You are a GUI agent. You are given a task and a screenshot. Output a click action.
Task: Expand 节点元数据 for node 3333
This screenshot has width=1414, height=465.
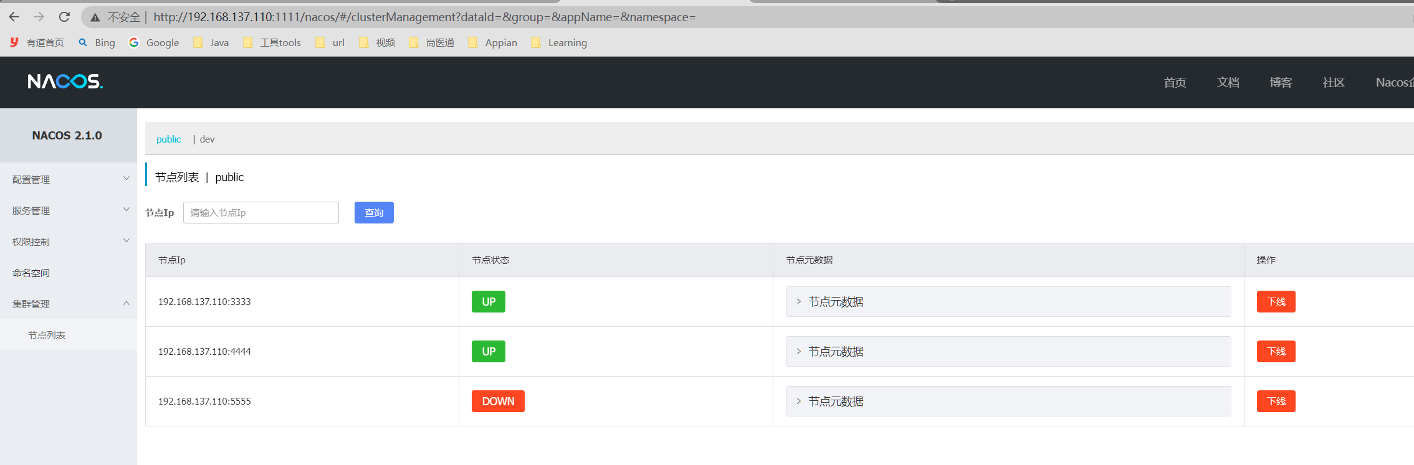point(1008,301)
